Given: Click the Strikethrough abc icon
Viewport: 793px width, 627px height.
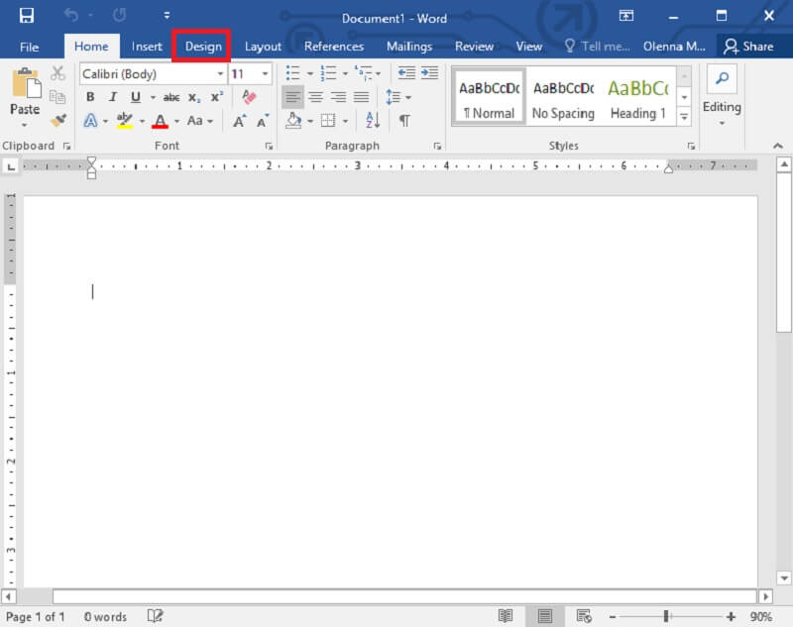Looking at the screenshot, I should 171,97.
